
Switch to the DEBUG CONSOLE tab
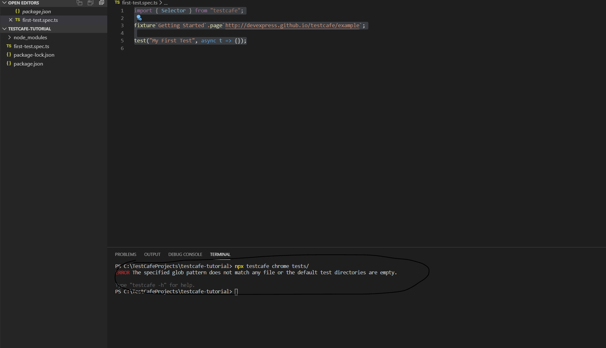pos(185,254)
